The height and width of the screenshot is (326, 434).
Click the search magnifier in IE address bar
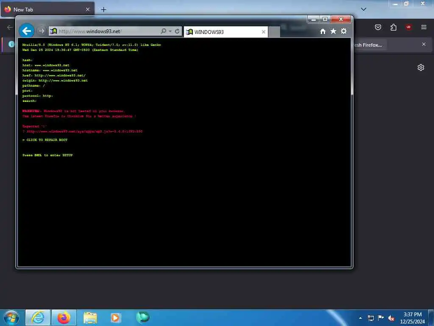pyautogui.click(x=164, y=31)
